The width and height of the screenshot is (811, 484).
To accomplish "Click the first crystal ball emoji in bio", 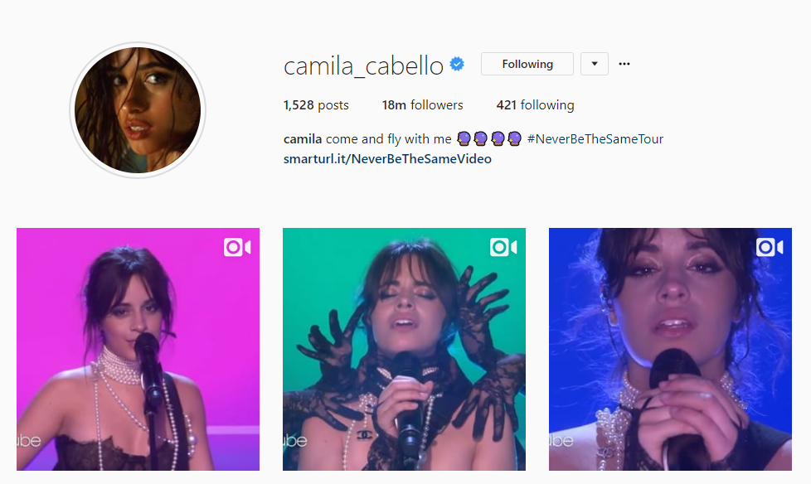I will coord(464,138).
